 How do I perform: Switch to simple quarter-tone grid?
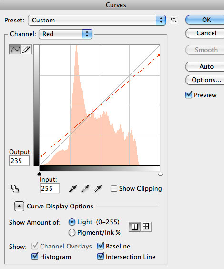(x=134, y=227)
